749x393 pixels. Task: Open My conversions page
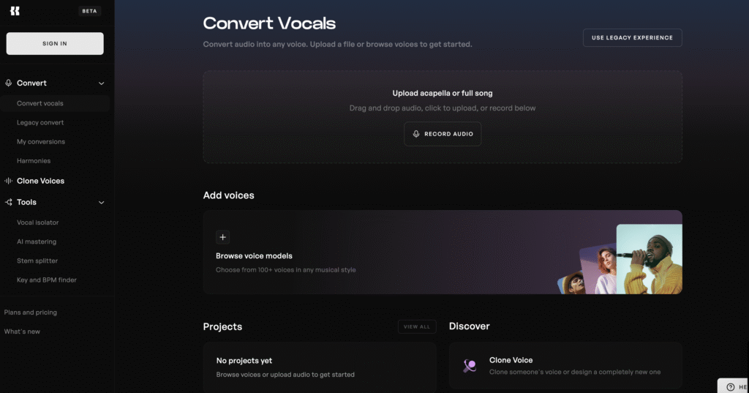click(x=41, y=141)
